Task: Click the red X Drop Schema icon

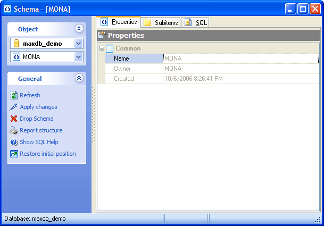Action: [x=14, y=119]
